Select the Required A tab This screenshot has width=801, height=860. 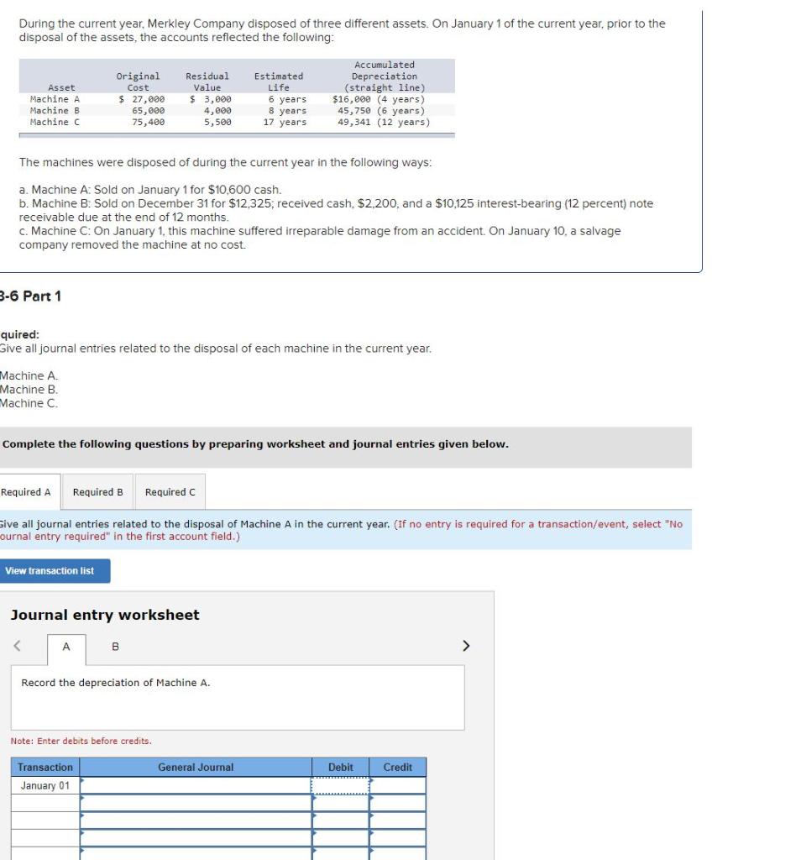tap(26, 492)
